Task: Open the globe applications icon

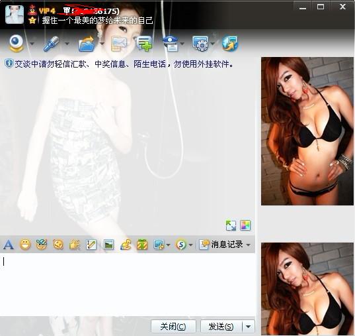Action: click(229, 44)
